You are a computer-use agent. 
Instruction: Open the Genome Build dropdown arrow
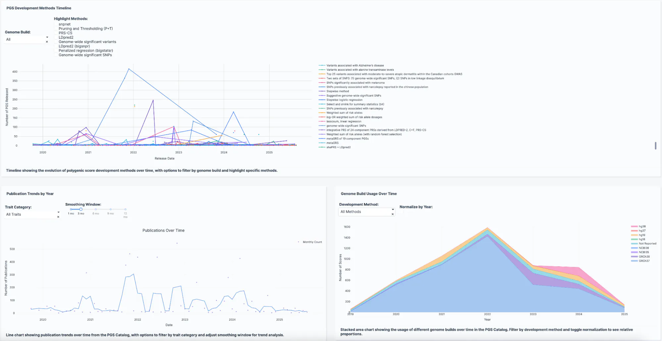point(47,37)
